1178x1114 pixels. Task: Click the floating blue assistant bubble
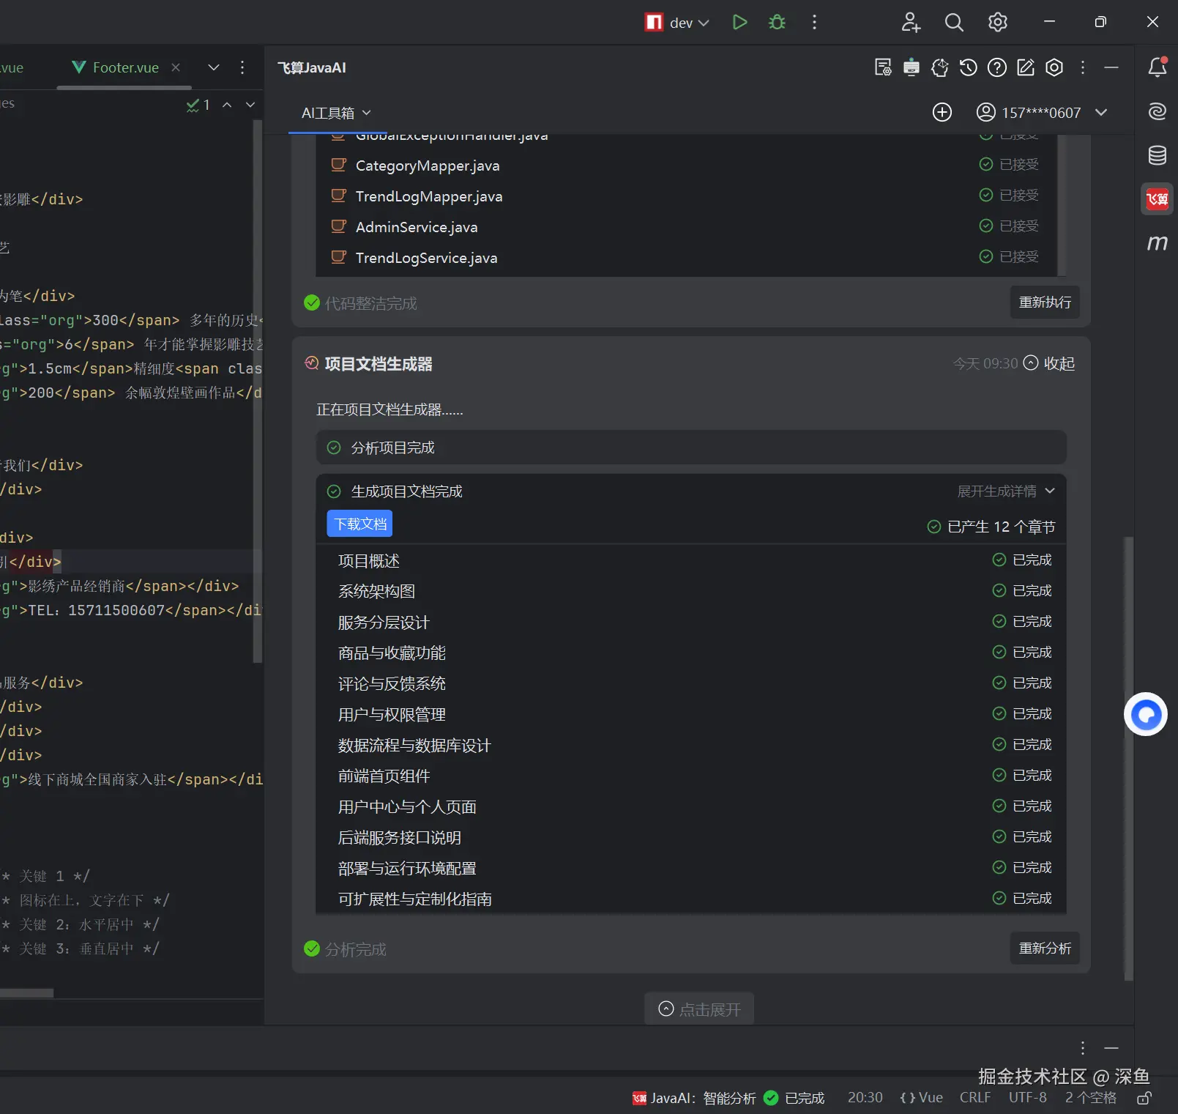1146,714
